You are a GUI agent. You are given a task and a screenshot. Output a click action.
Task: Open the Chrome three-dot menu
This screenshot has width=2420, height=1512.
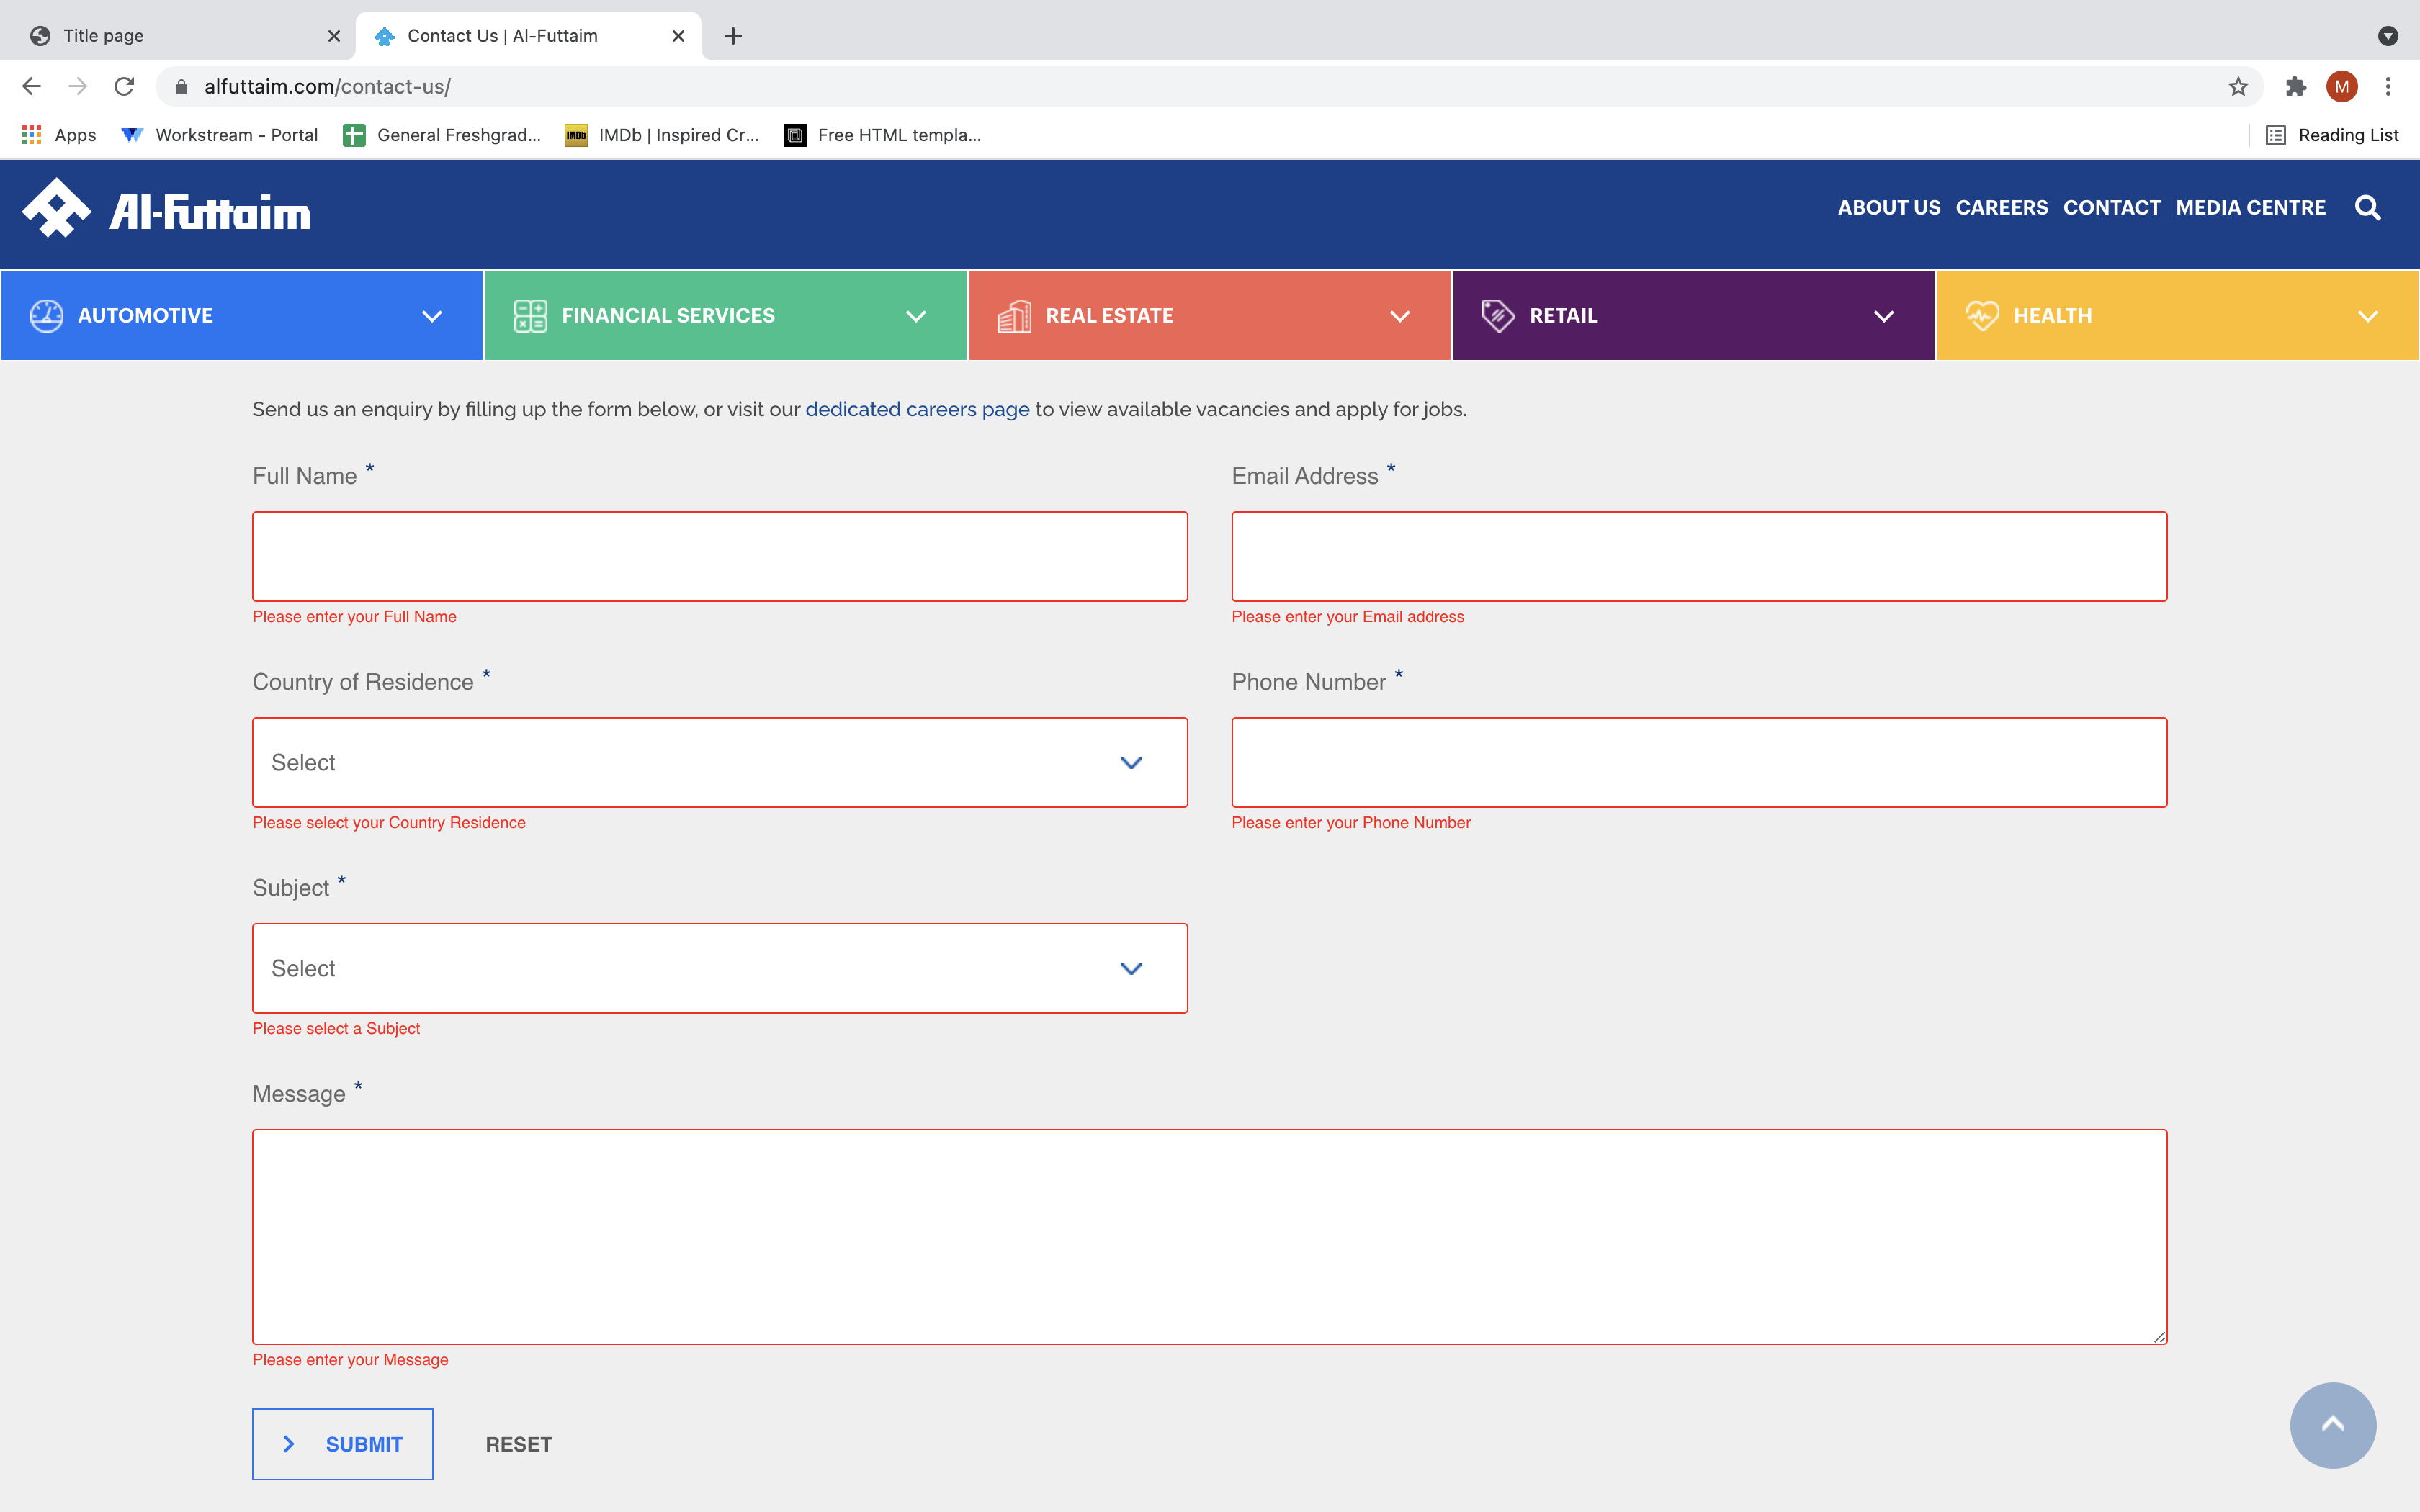click(x=2388, y=87)
